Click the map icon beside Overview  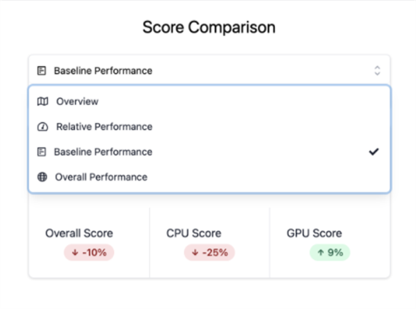(x=42, y=101)
